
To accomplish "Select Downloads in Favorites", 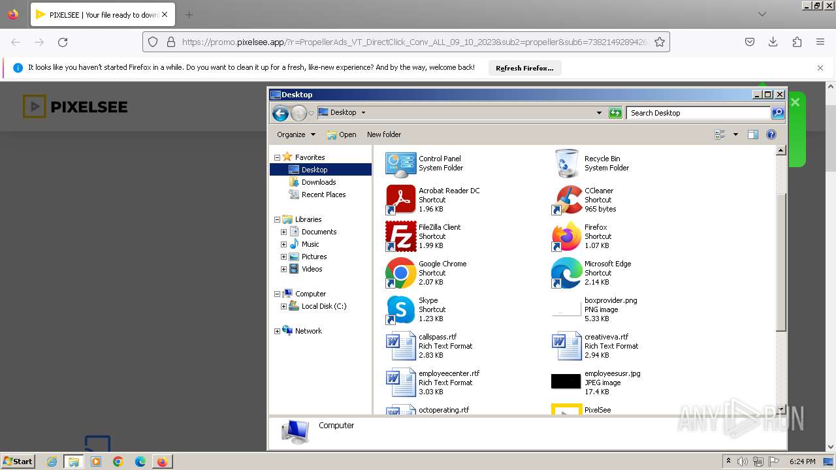I will point(319,182).
